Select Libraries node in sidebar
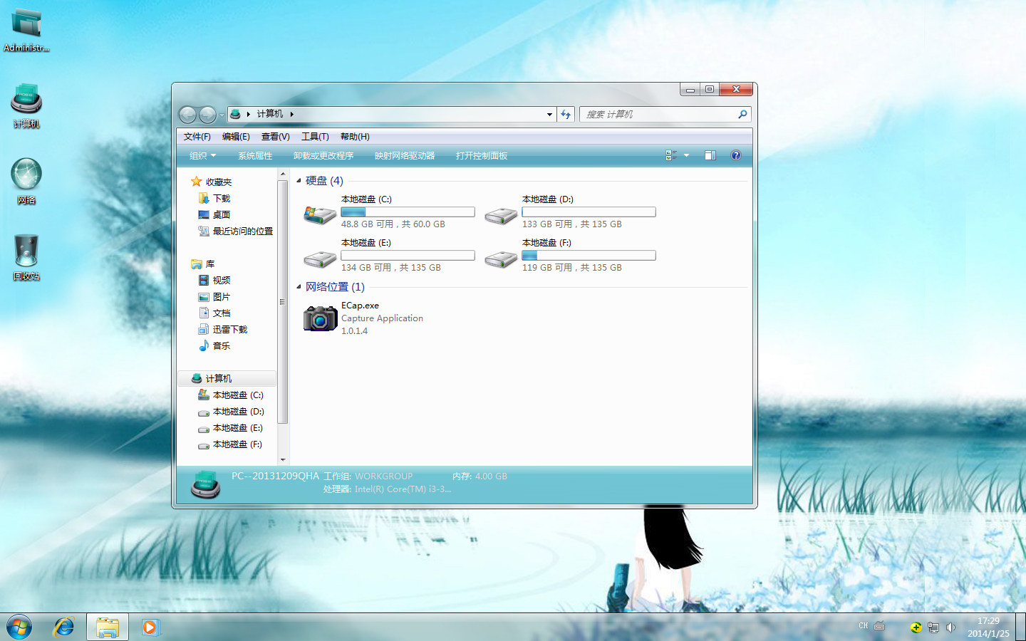1026x641 pixels. click(x=203, y=264)
